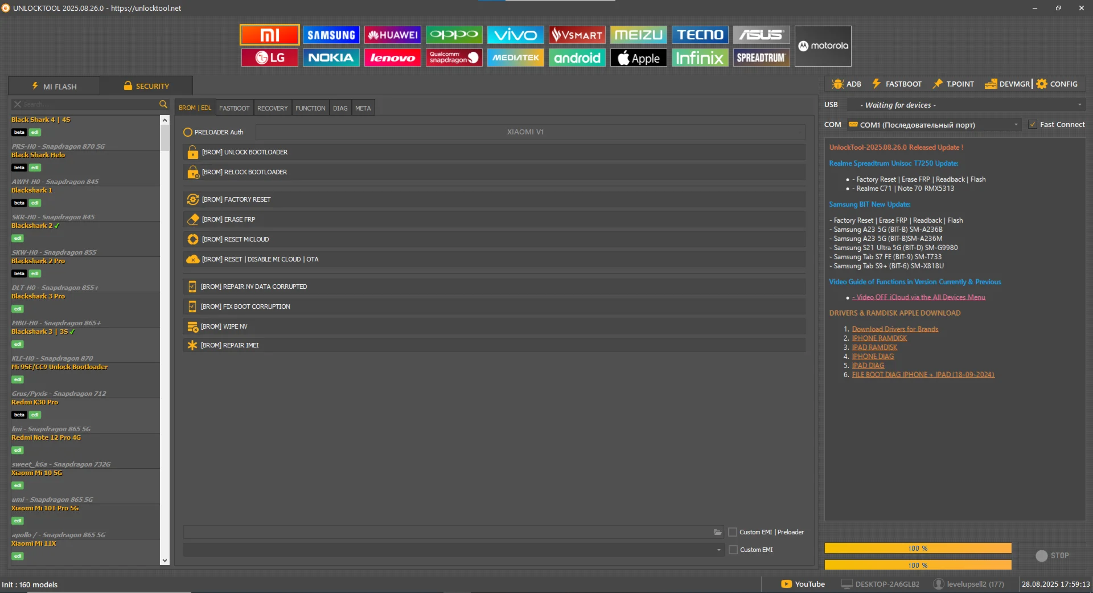The width and height of the screenshot is (1093, 593).
Task: Uncheck the Fast Connect checkbox
Action: click(x=1033, y=125)
